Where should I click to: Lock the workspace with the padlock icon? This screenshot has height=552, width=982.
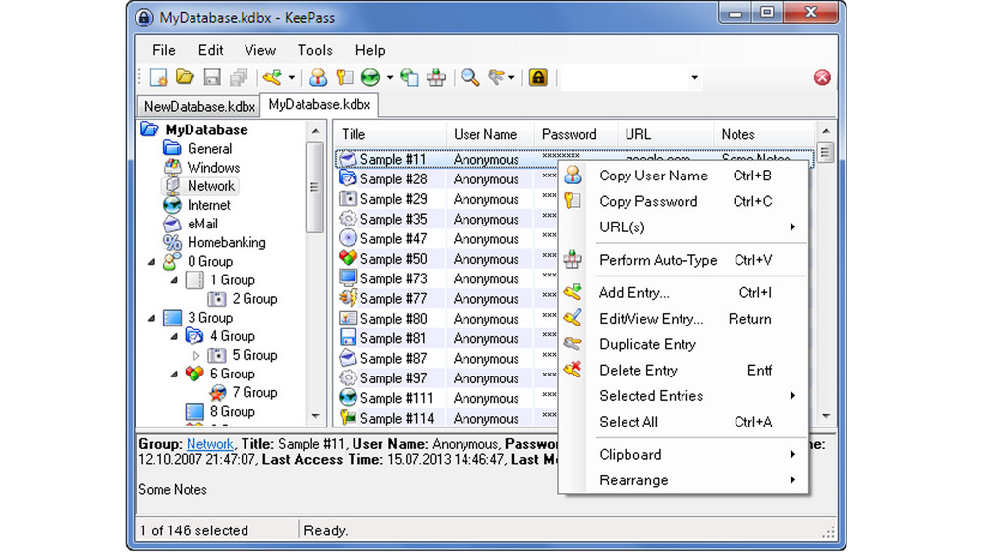pos(537,77)
